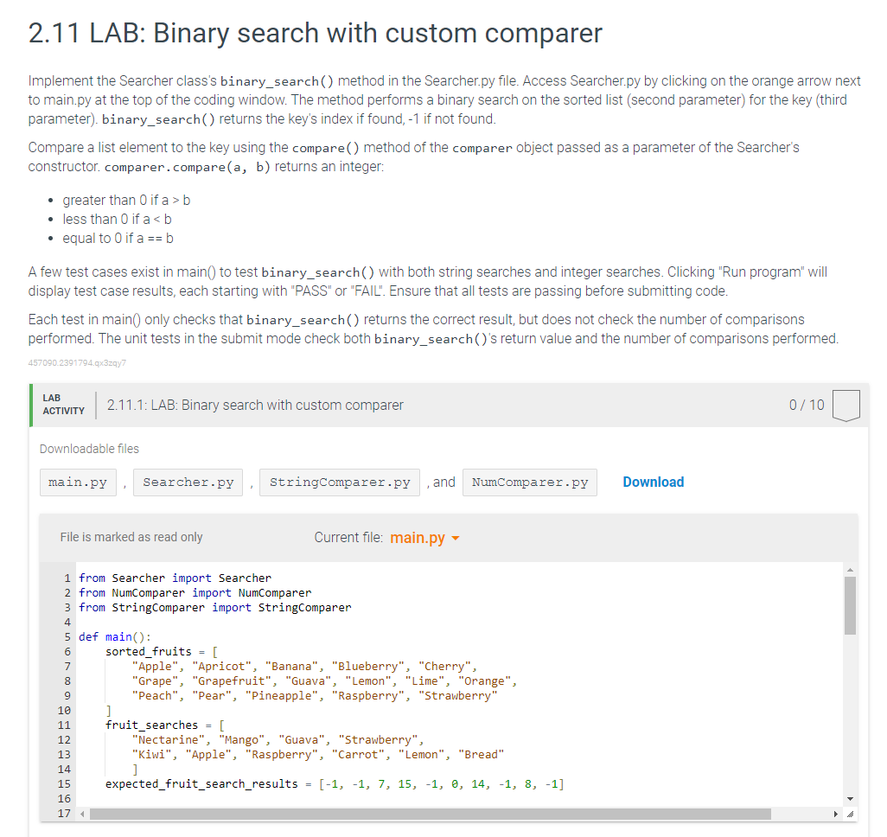Click the 'Downloadable files' label

point(89,449)
